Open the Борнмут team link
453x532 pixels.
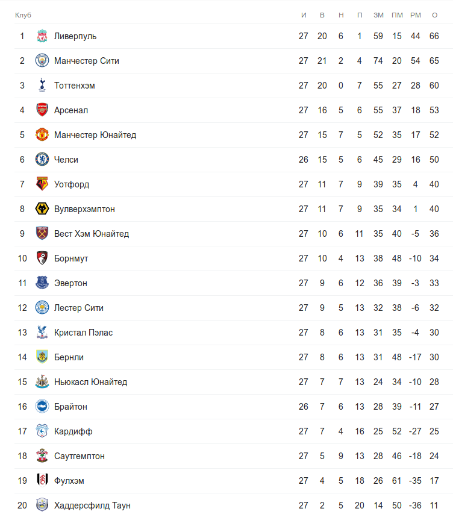(71, 258)
